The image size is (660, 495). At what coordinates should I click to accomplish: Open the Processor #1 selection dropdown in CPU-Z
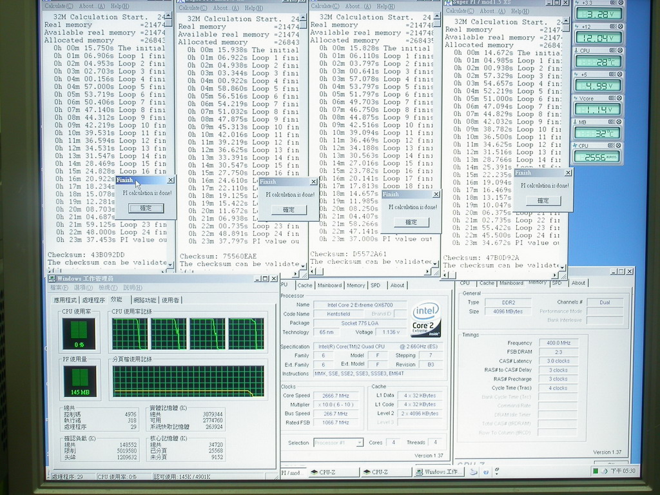(360, 443)
